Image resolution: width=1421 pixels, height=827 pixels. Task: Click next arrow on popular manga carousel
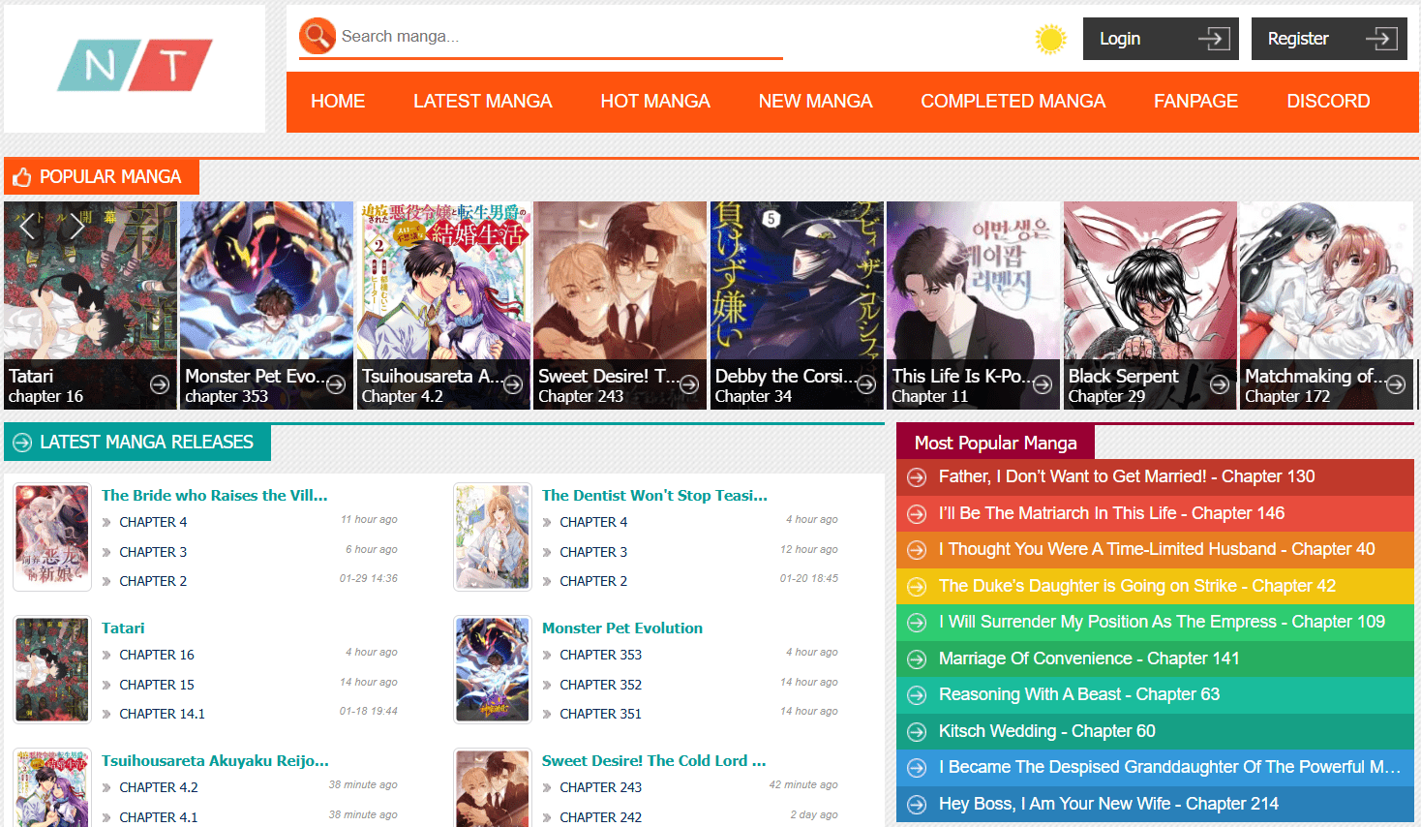pos(76,226)
